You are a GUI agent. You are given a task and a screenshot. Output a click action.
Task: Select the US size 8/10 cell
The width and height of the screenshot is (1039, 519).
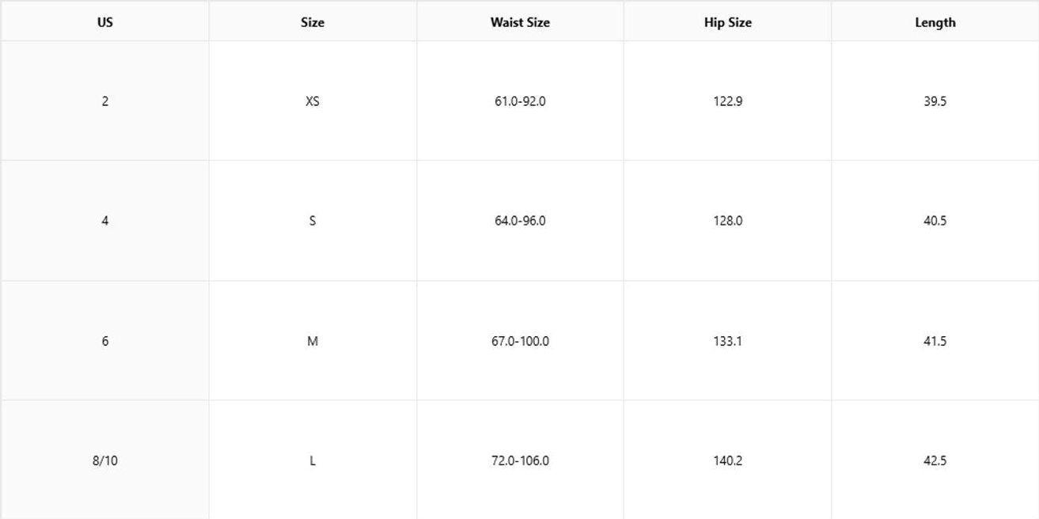104,460
